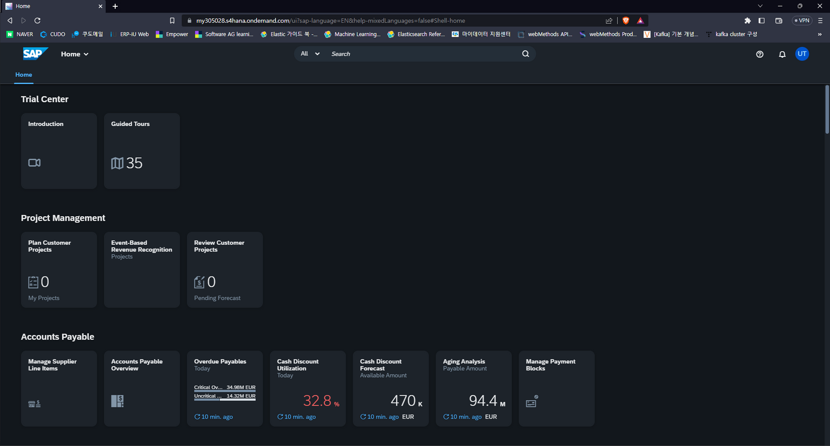
Task: Open the Accounts Payable Overview tile
Action: pos(142,388)
